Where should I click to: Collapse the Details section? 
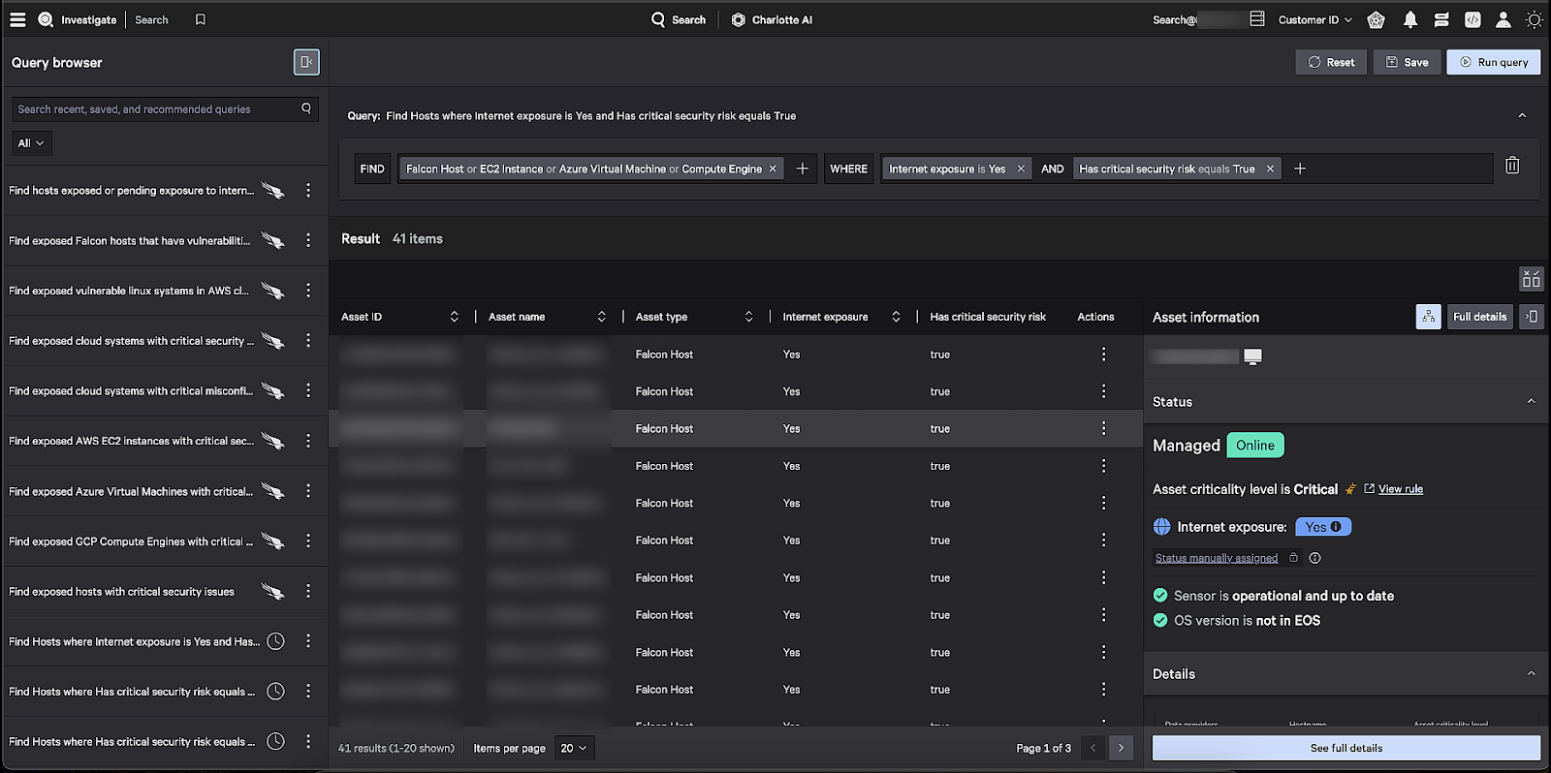(x=1532, y=673)
